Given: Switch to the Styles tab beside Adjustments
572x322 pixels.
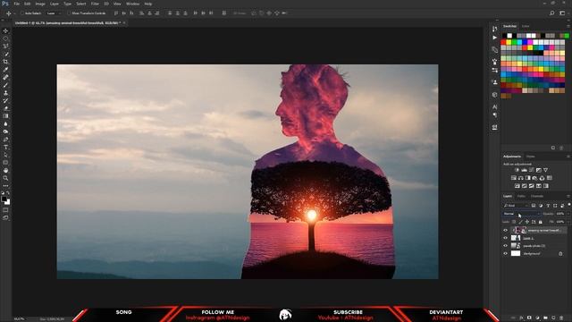Looking at the screenshot, I should (530, 157).
